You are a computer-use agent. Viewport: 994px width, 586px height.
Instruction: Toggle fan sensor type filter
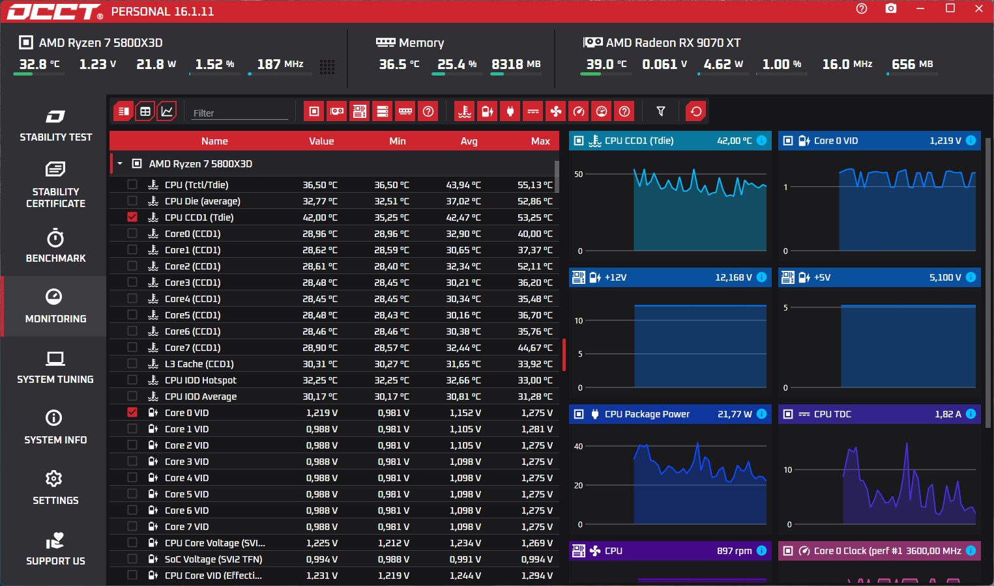pos(556,111)
